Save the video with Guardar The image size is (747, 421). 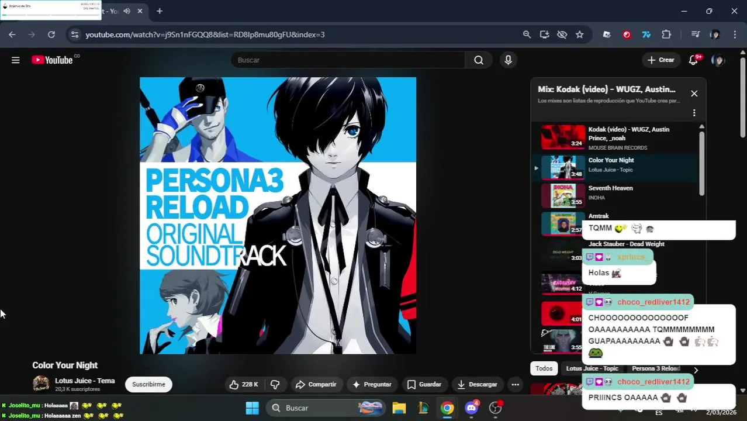click(x=424, y=384)
